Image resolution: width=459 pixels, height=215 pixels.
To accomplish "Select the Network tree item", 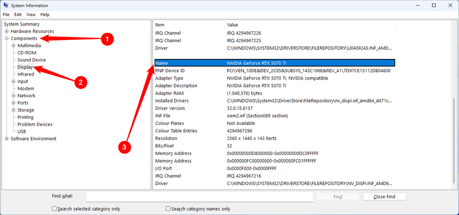I will coord(26,96).
